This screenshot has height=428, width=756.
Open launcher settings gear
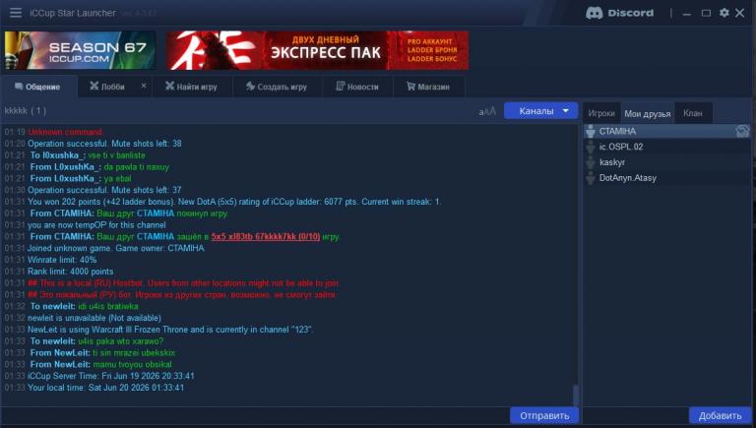coord(724,13)
